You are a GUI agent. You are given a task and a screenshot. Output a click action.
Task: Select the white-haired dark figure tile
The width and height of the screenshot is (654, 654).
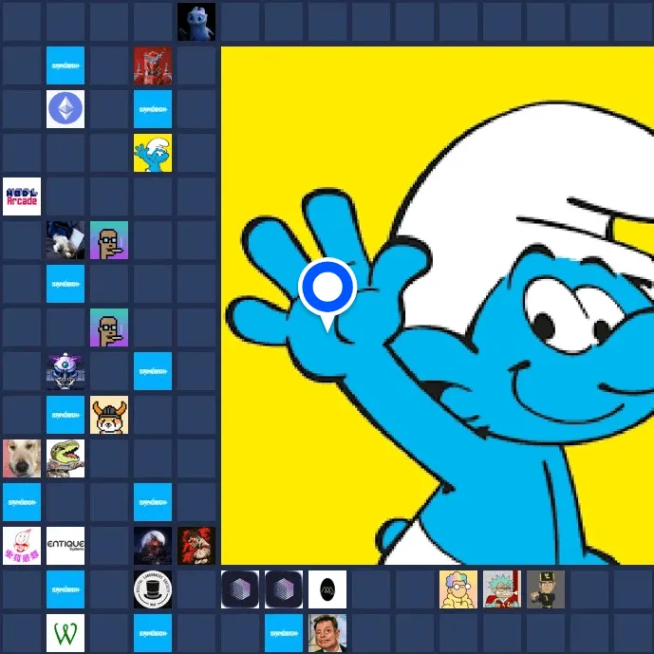tap(153, 546)
